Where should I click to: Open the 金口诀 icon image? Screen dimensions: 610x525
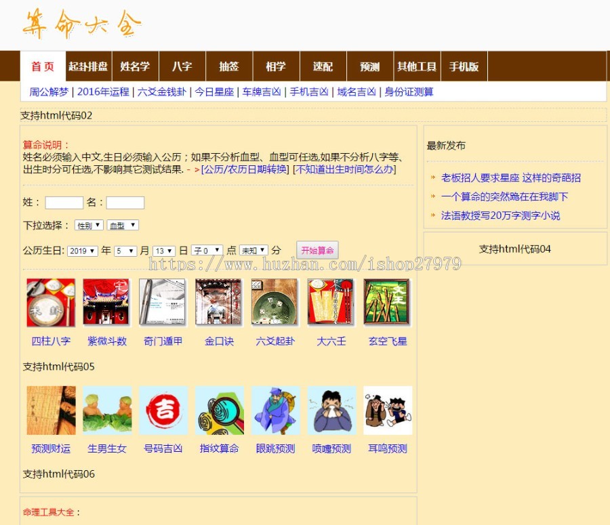(x=219, y=303)
